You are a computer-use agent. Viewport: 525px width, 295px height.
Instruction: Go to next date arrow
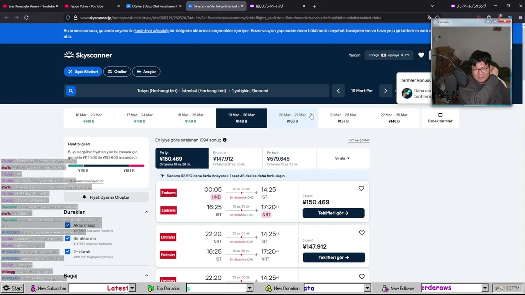pyautogui.click(x=386, y=91)
